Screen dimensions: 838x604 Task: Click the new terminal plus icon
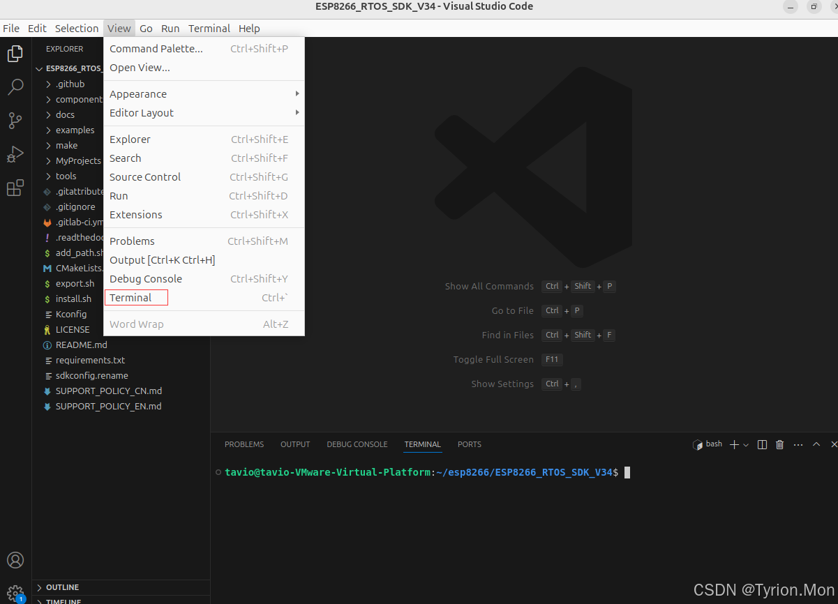coord(734,444)
